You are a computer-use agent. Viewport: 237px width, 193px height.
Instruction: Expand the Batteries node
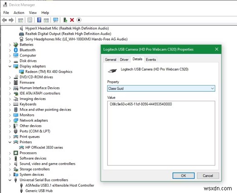pyautogui.click(x=10, y=45)
